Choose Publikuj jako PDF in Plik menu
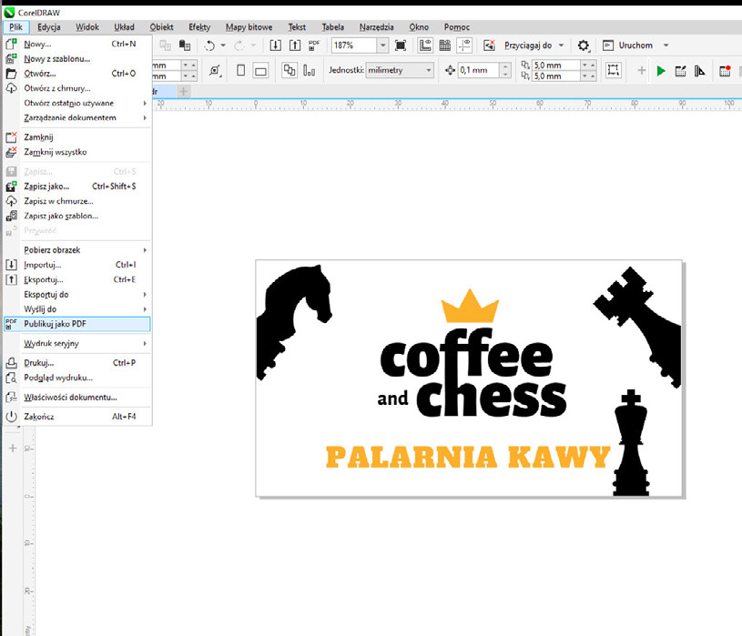Viewport: 742px width, 636px height. (x=77, y=324)
